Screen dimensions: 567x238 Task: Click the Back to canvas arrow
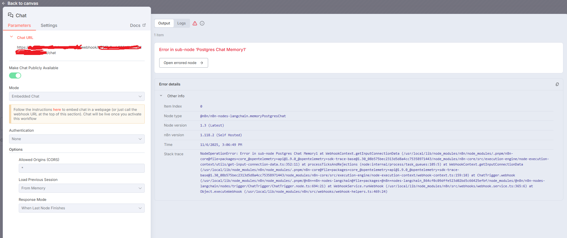coord(4,3)
